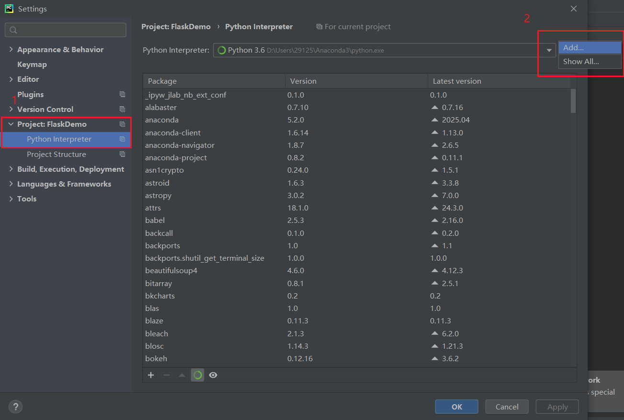624x420 pixels.
Task: Click latest version 2025.04 for anaconda
Action: pos(456,120)
